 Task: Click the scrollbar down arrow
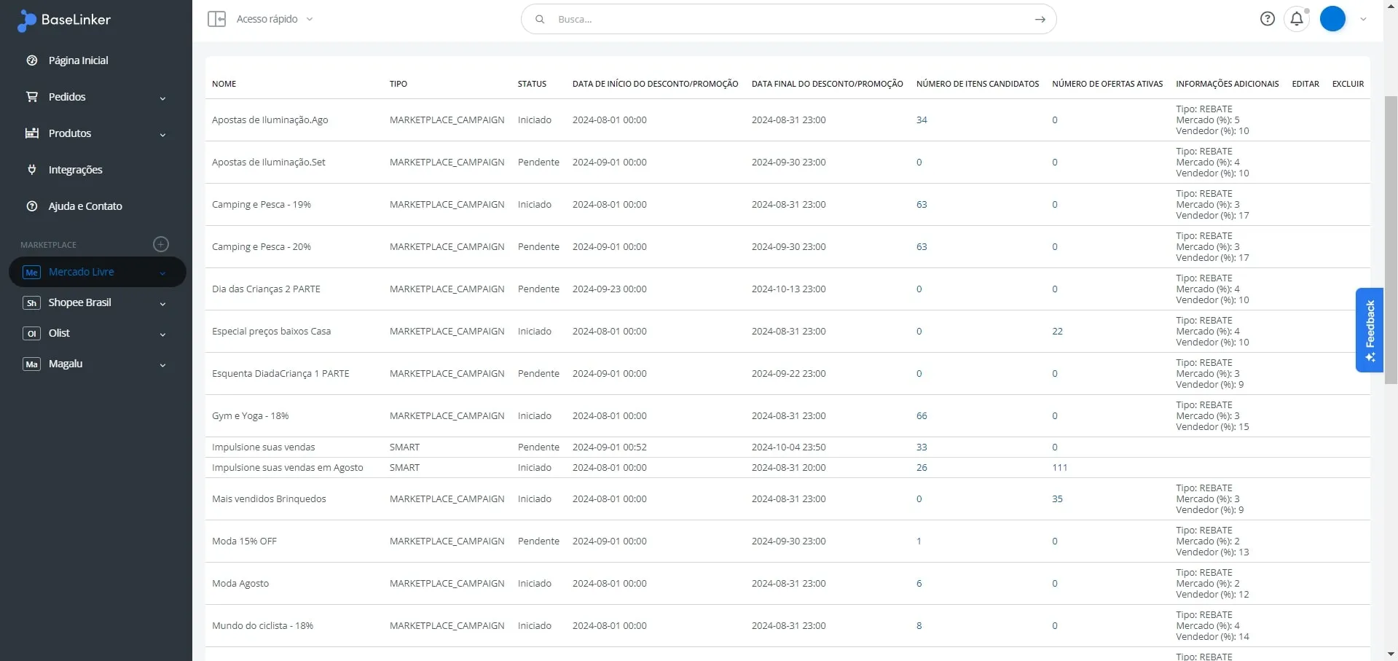(x=1391, y=654)
